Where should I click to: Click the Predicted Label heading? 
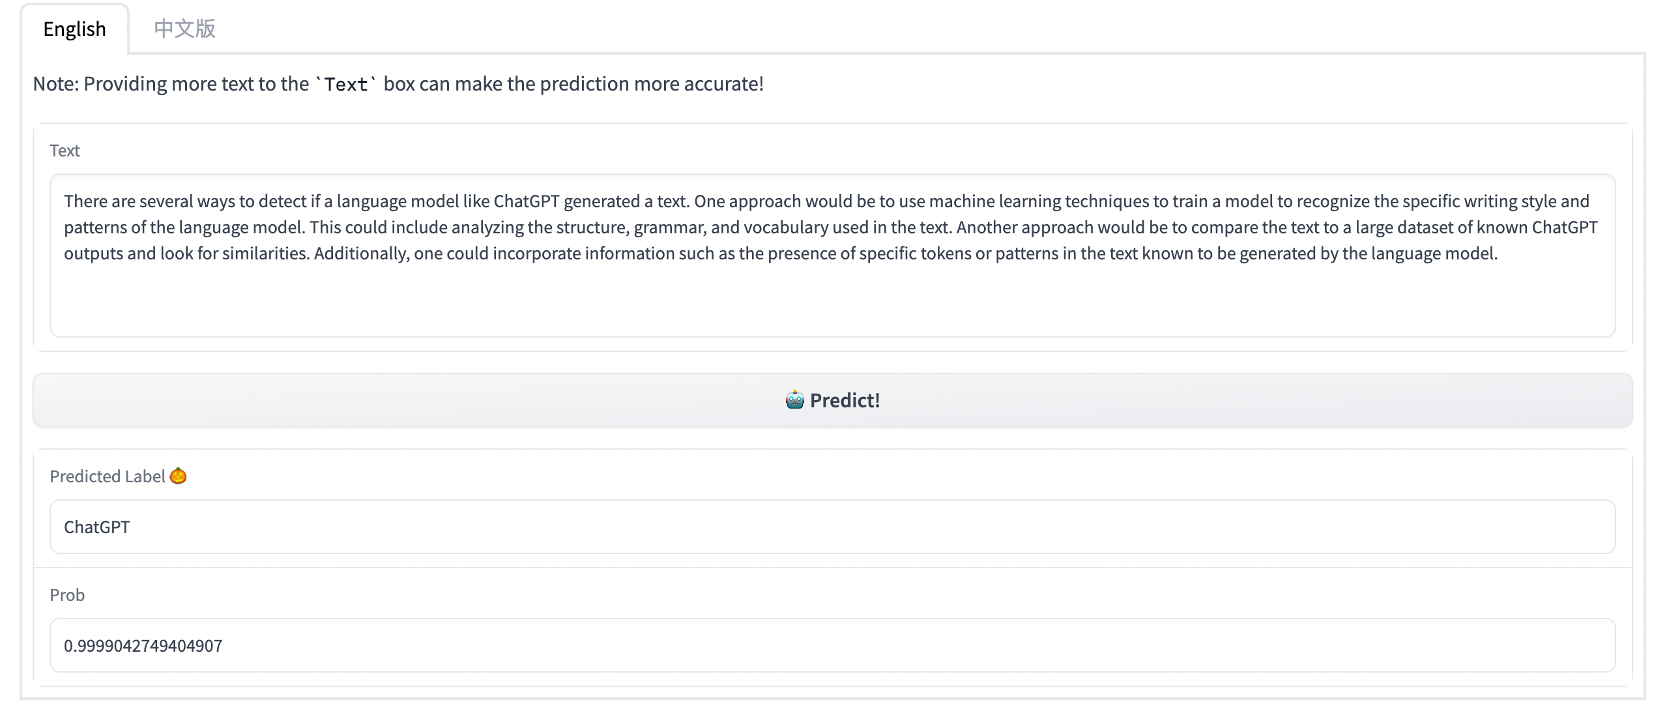coord(108,476)
